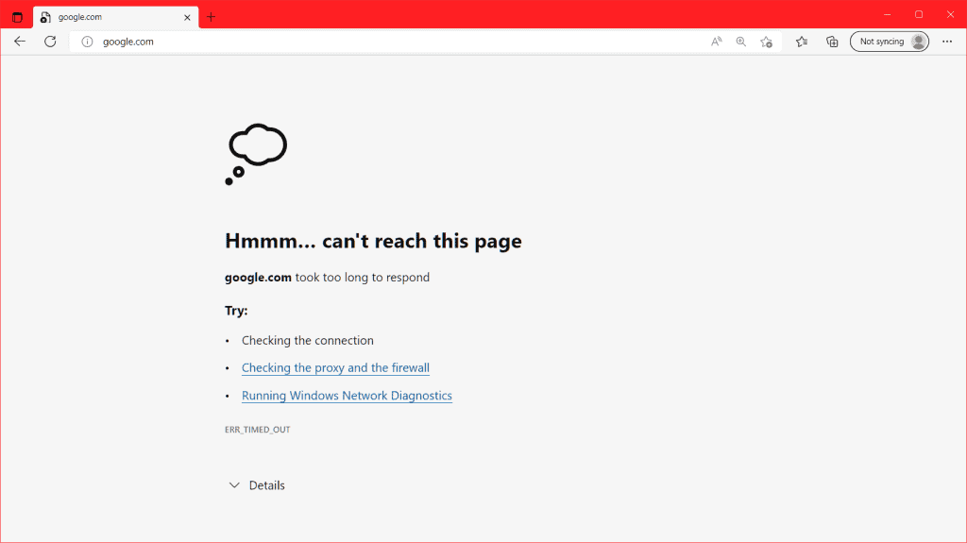Click the Not syncing profile button
The width and height of the screenshot is (967, 543).
(x=890, y=42)
